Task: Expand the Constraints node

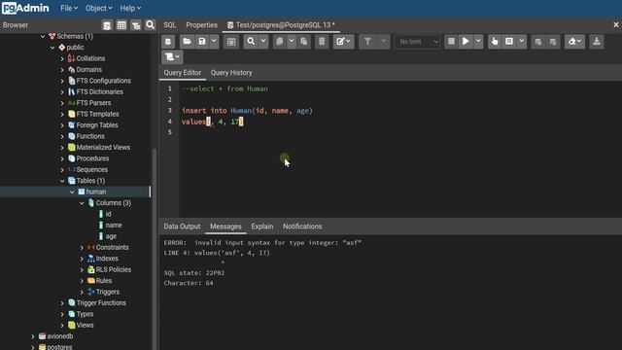Action: (82, 248)
